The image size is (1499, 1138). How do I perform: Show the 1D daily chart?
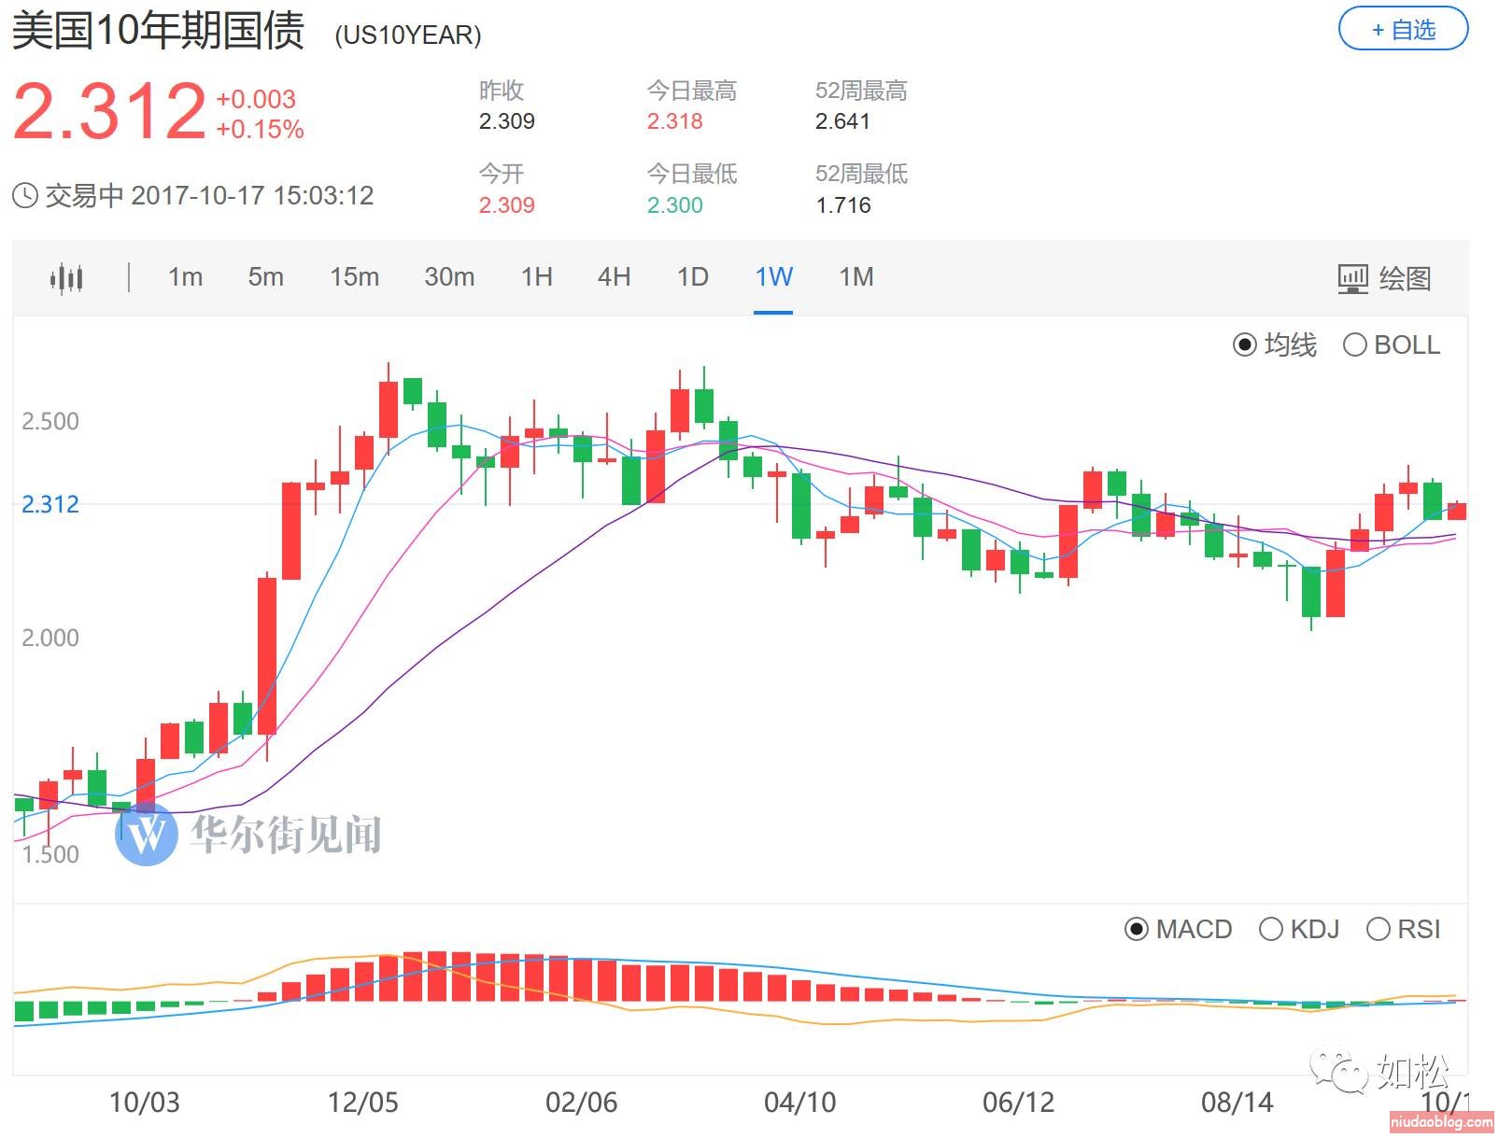click(692, 277)
